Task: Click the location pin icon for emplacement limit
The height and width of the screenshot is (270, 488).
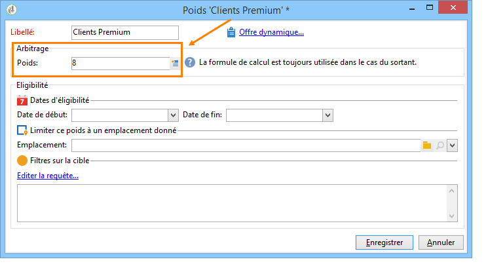Action: (22, 130)
